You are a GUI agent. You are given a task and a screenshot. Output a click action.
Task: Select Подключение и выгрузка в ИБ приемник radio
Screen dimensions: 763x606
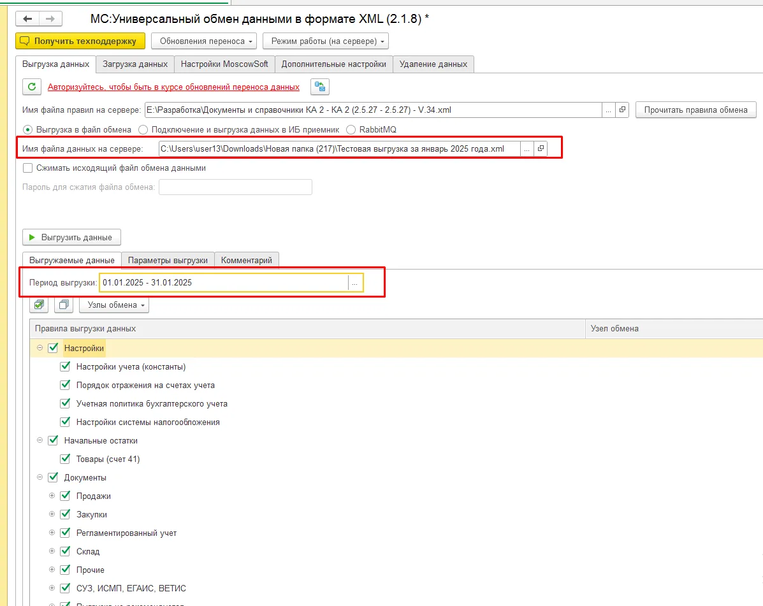(143, 130)
